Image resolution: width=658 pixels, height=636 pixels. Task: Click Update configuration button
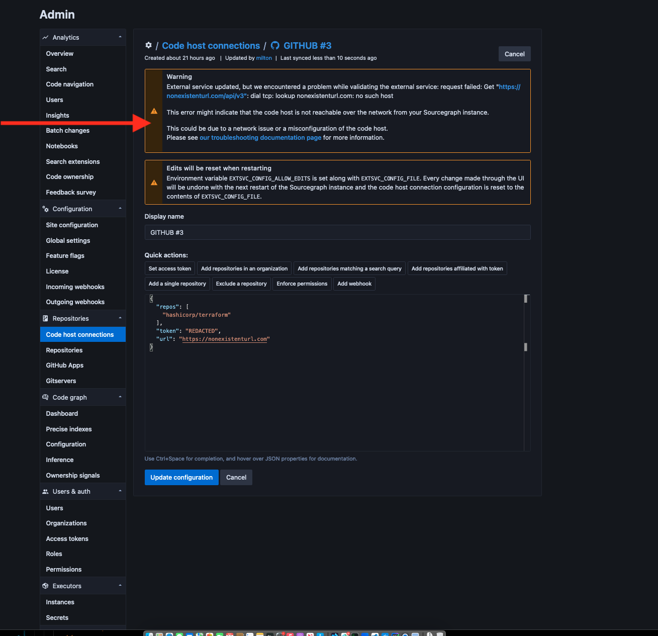point(181,478)
